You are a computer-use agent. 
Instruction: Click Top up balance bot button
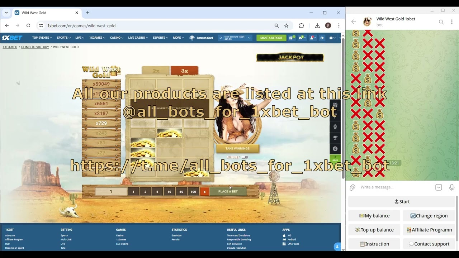point(374,230)
